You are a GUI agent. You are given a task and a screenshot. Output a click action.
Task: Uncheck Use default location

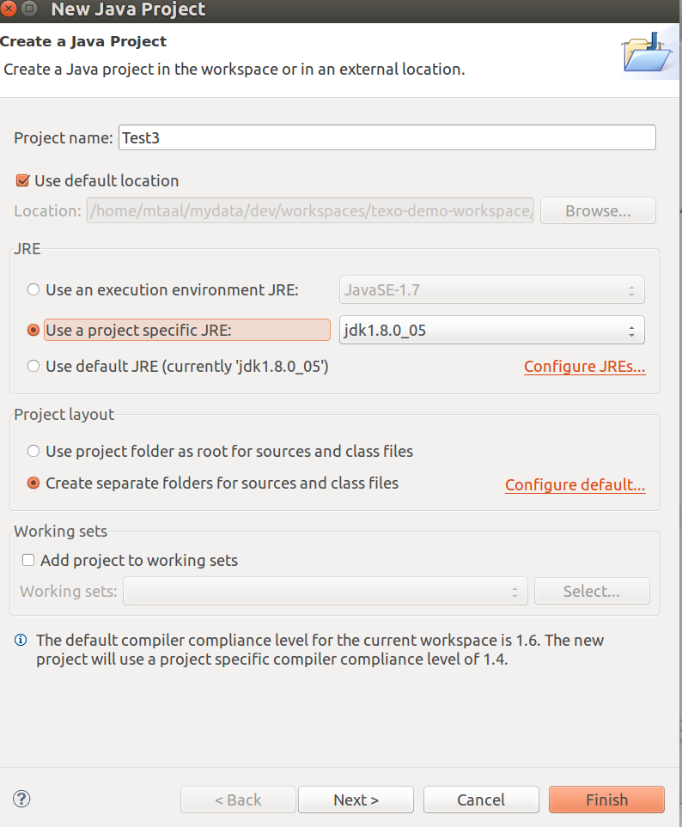pos(22,181)
